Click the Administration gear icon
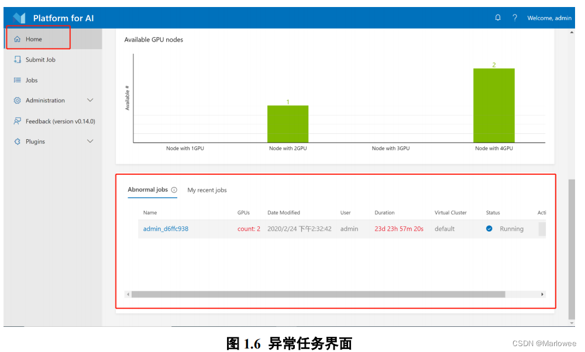 [x=16, y=100]
